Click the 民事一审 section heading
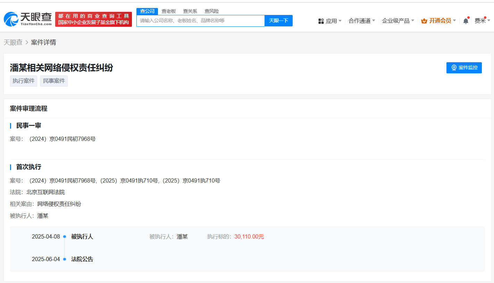 pyautogui.click(x=28, y=126)
